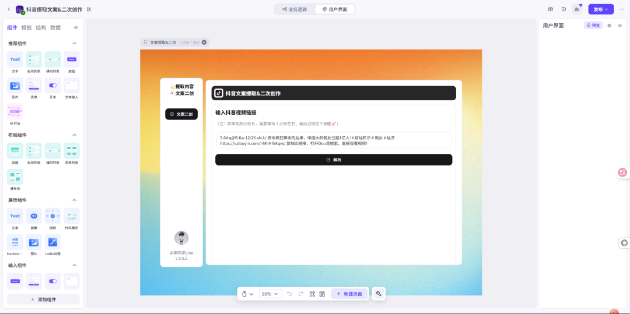Select the 图片 component under 展示组件
The height and width of the screenshot is (314, 630).
[x=34, y=242]
